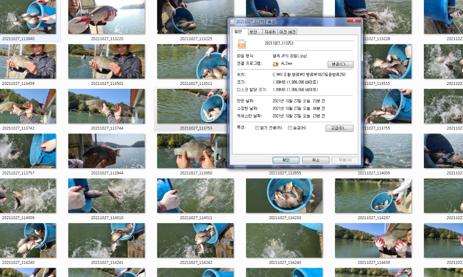
Task: Switch to the 자세히 tab
Action: click(270, 32)
